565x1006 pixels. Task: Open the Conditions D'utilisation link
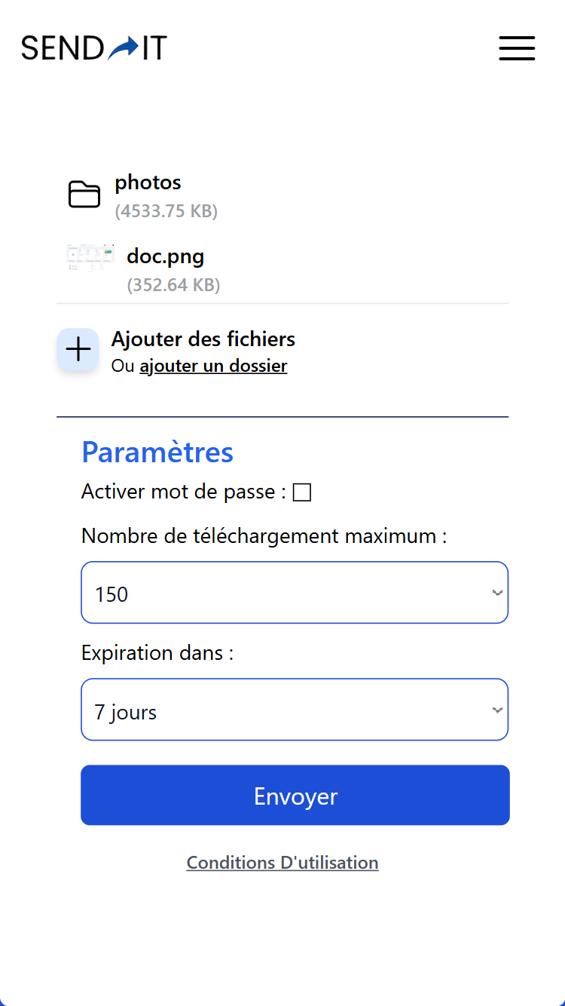[x=282, y=863]
